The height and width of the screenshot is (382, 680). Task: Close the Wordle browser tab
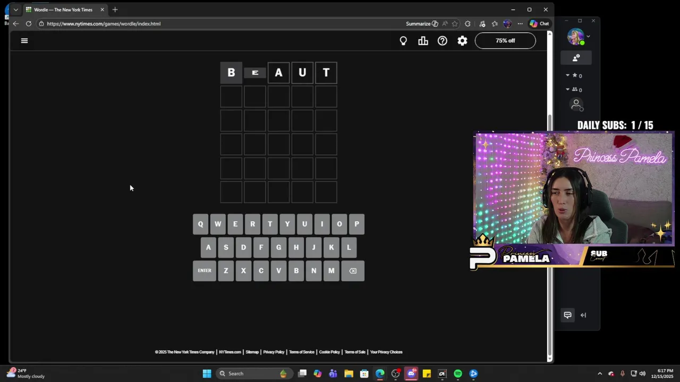click(102, 10)
